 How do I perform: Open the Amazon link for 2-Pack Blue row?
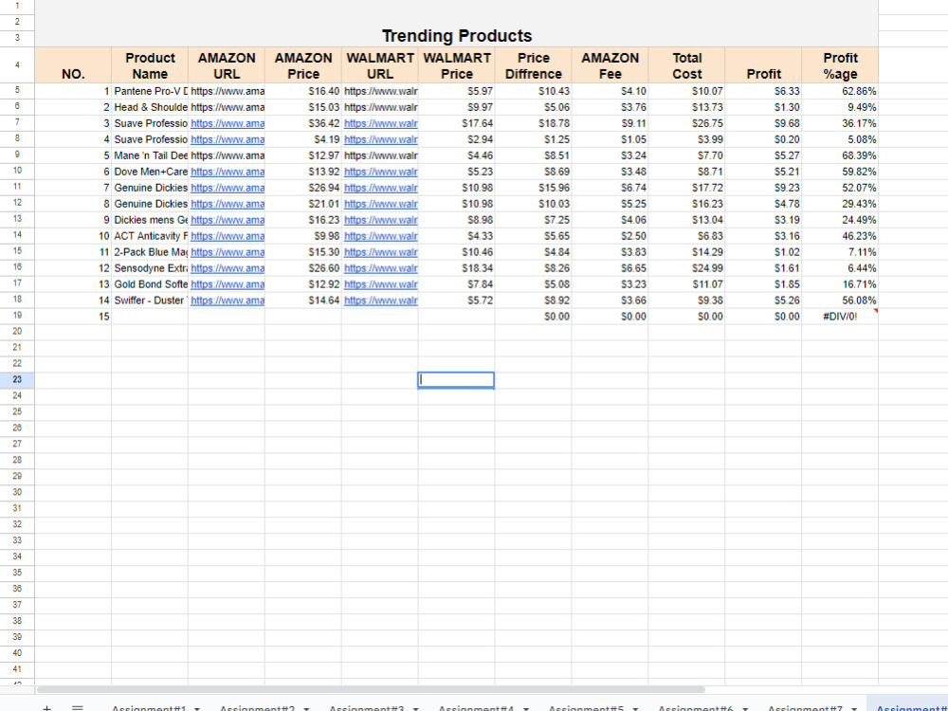(228, 252)
